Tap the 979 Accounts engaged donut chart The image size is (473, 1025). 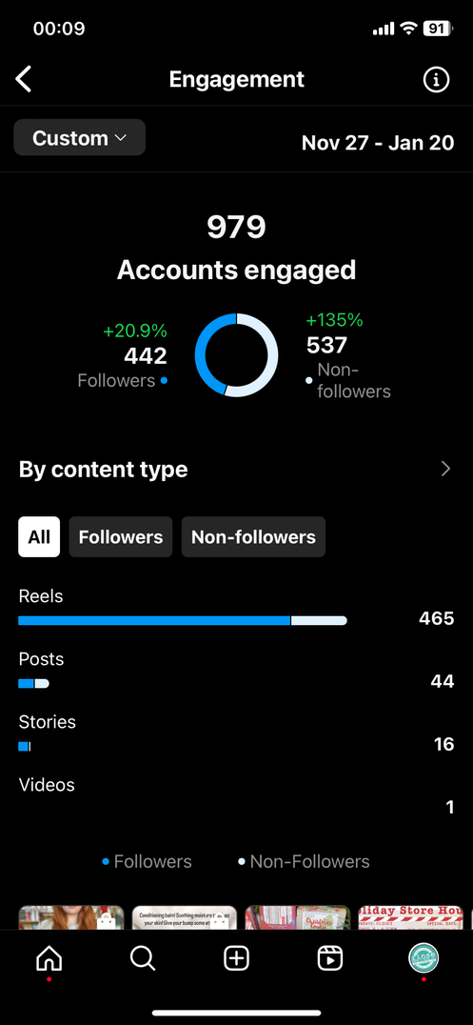tap(236, 355)
